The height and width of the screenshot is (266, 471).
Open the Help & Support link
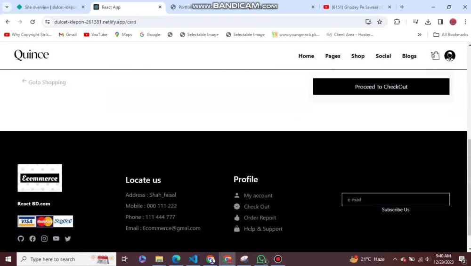coord(263,229)
